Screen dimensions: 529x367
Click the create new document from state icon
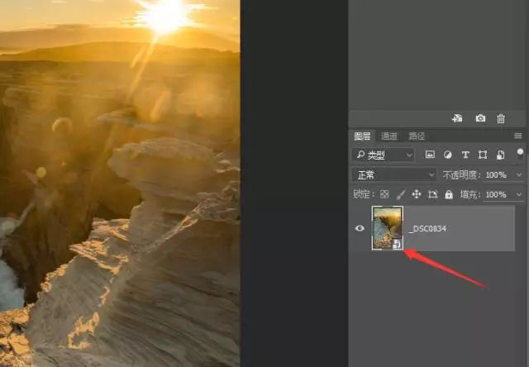click(456, 118)
